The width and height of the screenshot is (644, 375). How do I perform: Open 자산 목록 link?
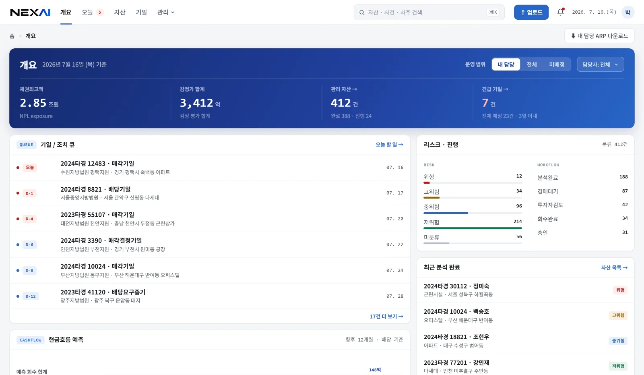614,267
